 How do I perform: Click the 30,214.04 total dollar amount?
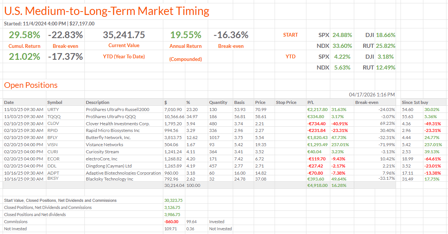tap(174, 185)
